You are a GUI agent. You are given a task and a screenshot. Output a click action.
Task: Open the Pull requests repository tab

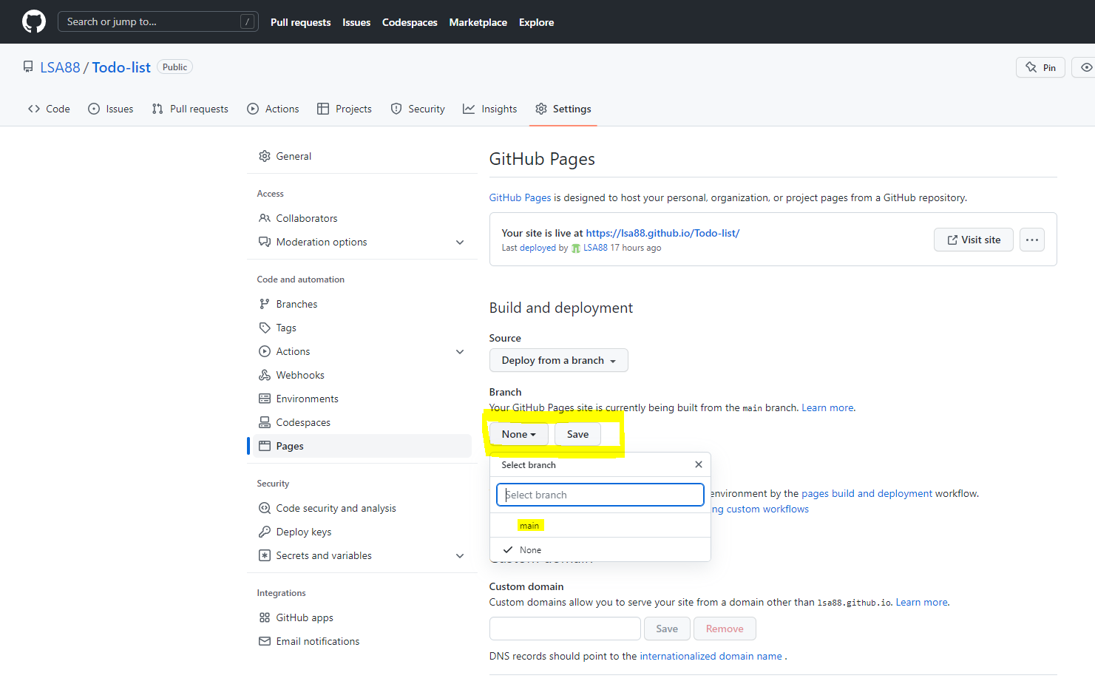190,109
